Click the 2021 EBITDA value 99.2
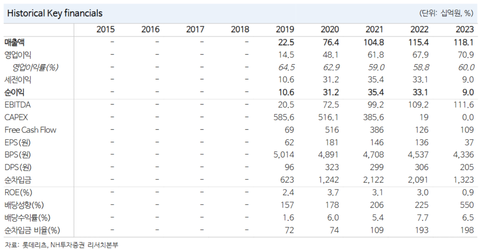Image resolution: width=485 pixels, height=250 pixels. point(375,105)
